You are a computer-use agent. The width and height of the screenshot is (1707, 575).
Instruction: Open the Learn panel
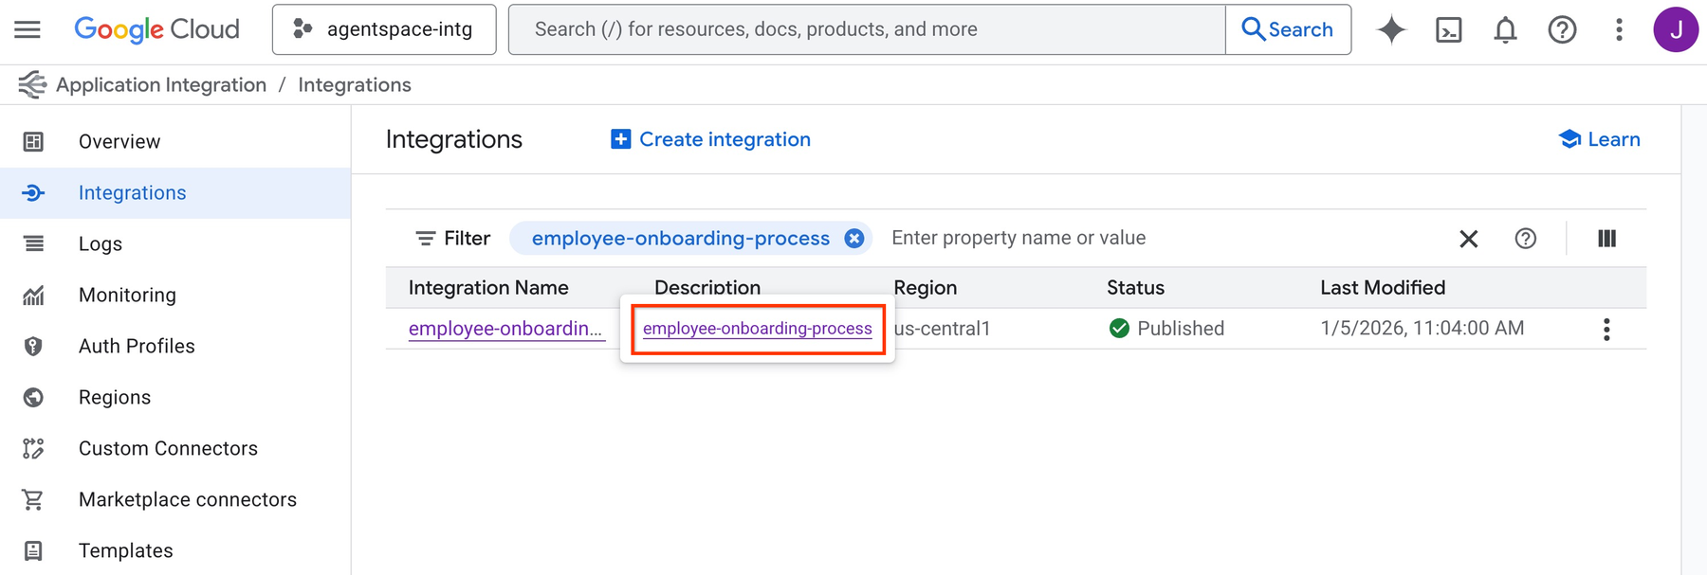click(1599, 139)
